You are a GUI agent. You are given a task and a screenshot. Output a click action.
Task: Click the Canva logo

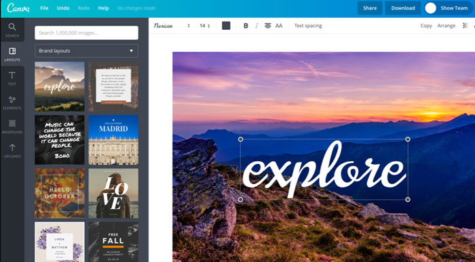(18, 8)
